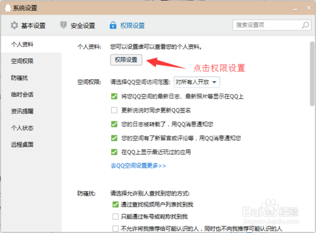Viewport: 316px width, 233px height.
Task: Click the blue lock icon for 权限设置
Action: 113,25
